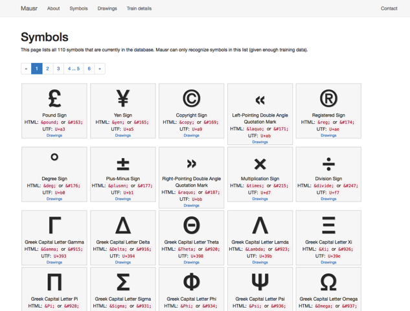410x311 pixels.
Task: Click the Greek capital Delta glyph
Action: [123, 225]
